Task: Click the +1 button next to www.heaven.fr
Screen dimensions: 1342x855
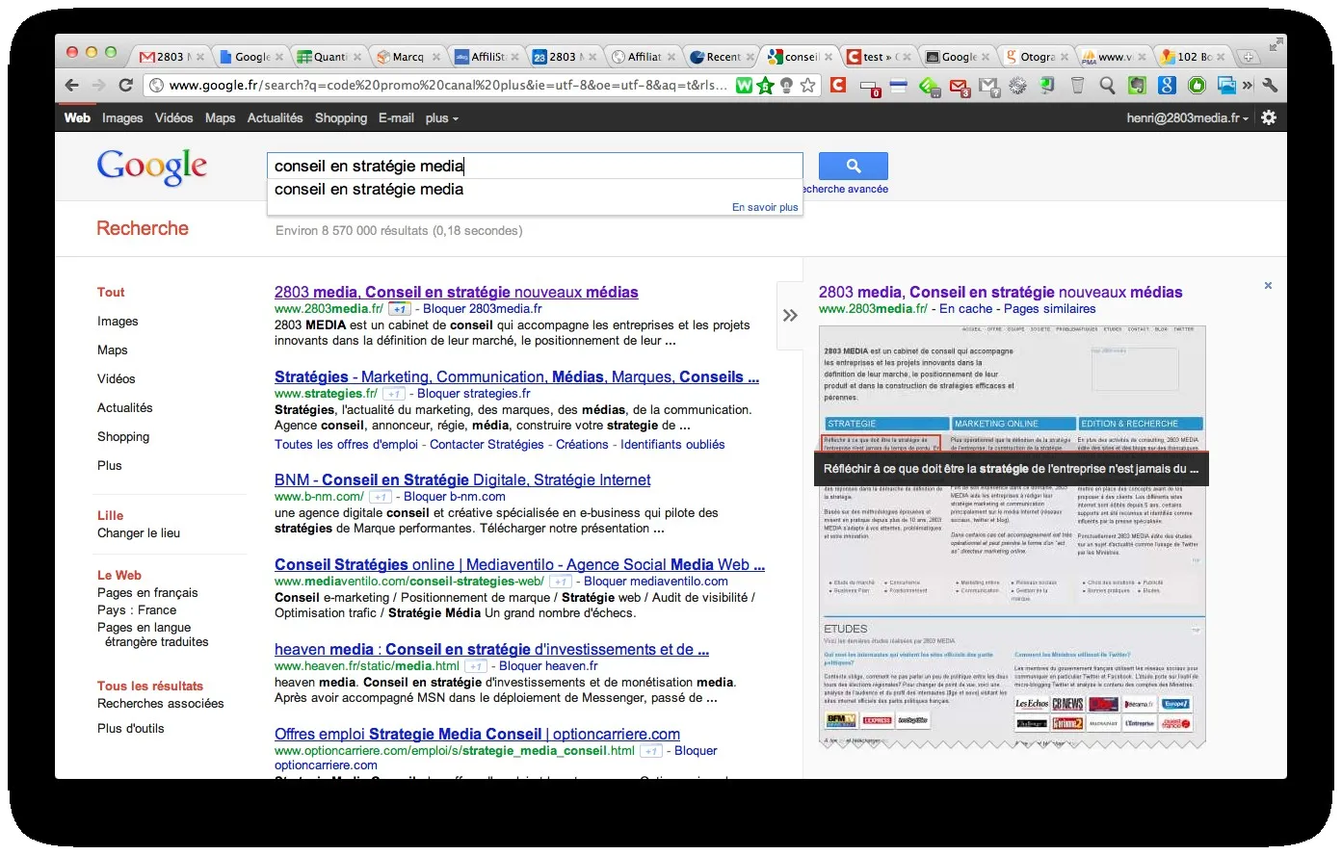Action: (476, 666)
